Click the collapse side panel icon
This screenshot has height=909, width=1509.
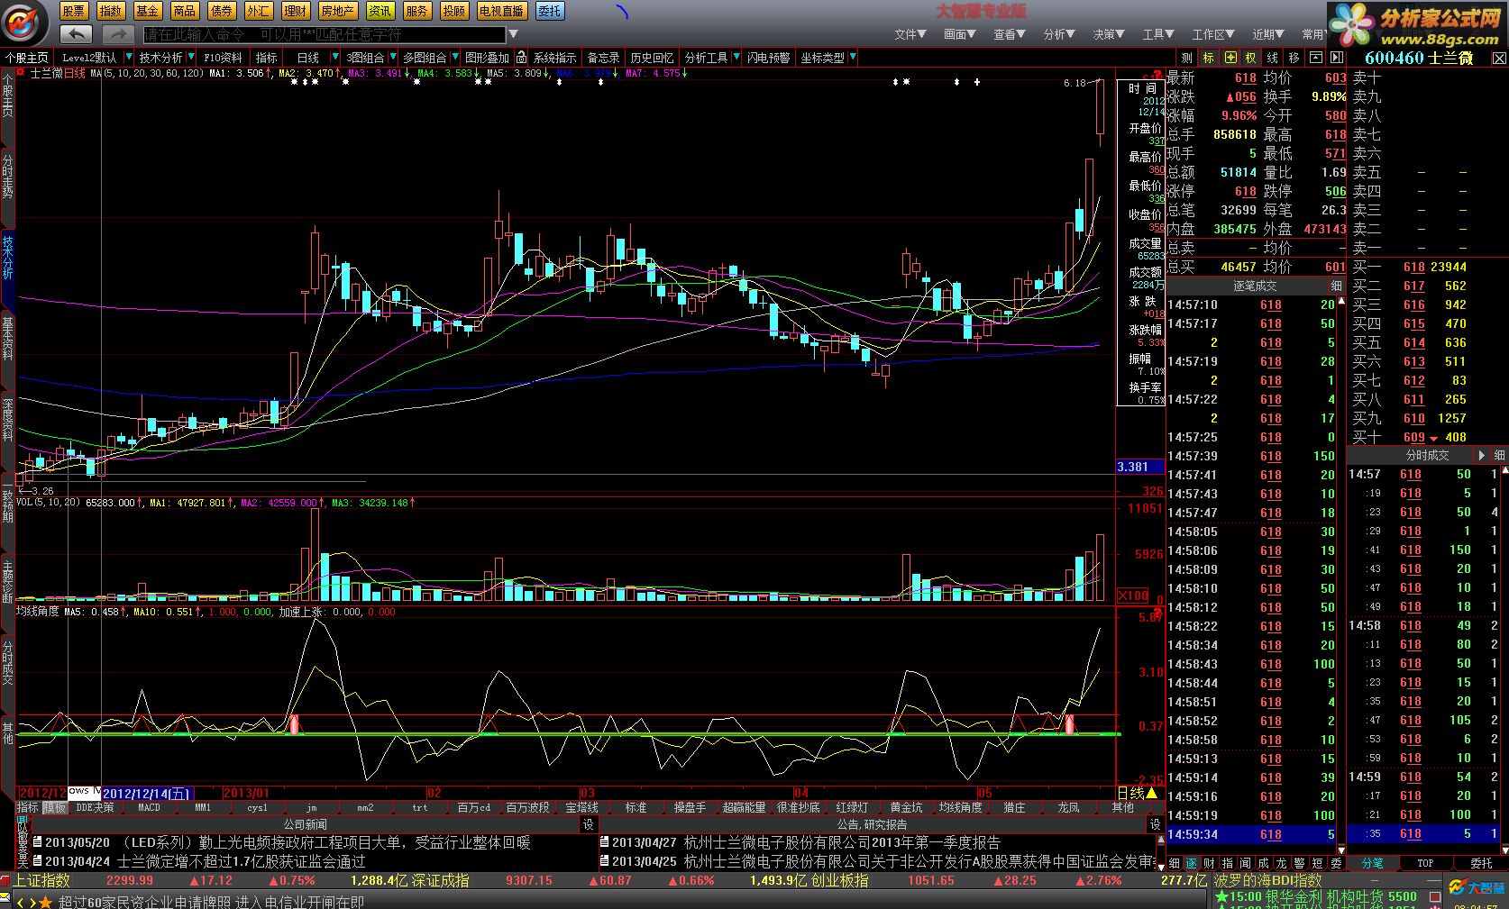[x=1337, y=58]
